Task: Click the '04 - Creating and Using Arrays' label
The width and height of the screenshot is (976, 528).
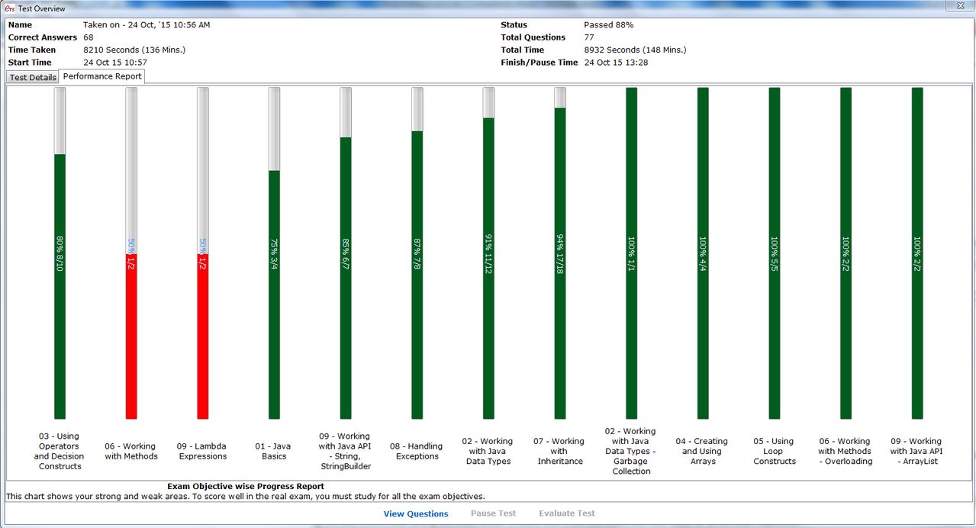Action: click(702, 451)
